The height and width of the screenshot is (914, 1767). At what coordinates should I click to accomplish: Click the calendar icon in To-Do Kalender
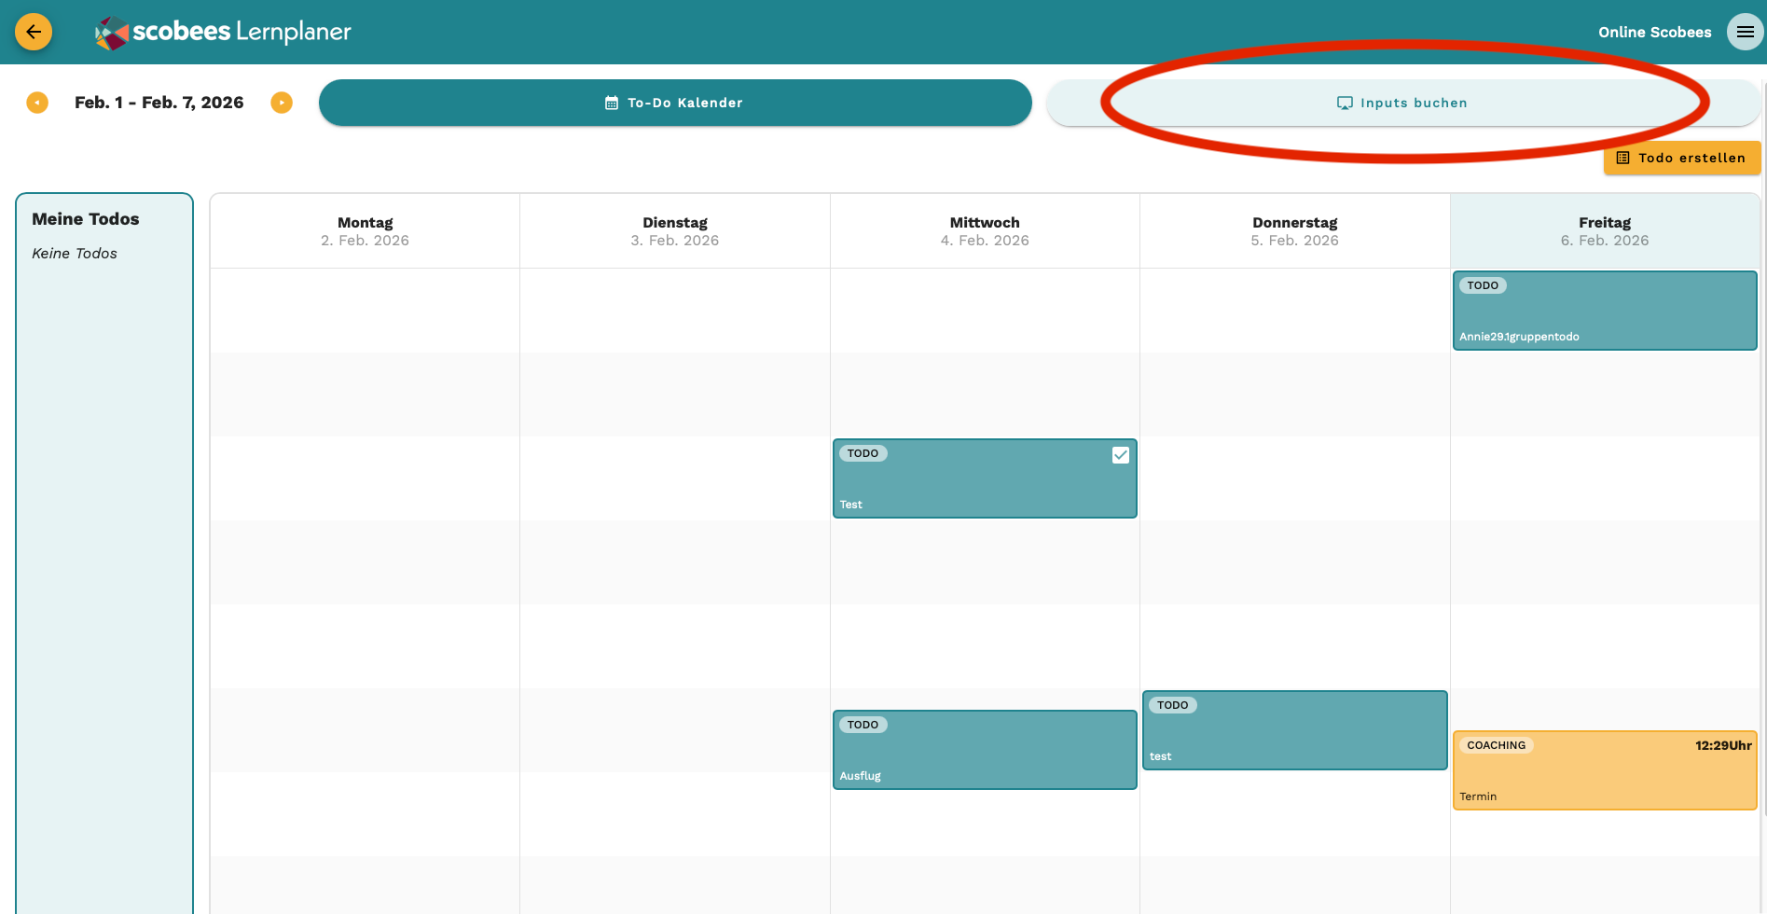[612, 104]
